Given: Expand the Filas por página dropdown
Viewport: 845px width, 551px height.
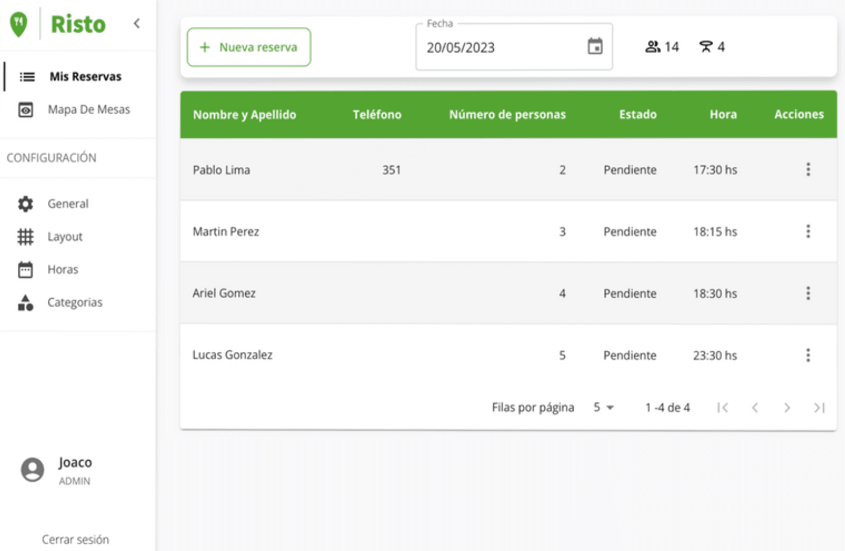Looking at the screenshot, I should coord(604,407).
